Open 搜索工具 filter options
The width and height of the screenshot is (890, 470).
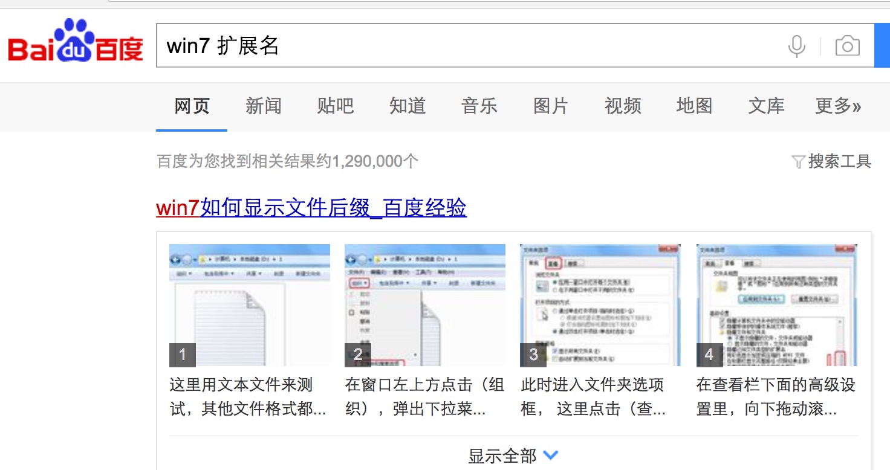click(840, 161)
